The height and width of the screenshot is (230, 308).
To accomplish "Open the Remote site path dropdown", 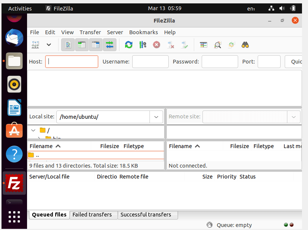I will (294, 117).
